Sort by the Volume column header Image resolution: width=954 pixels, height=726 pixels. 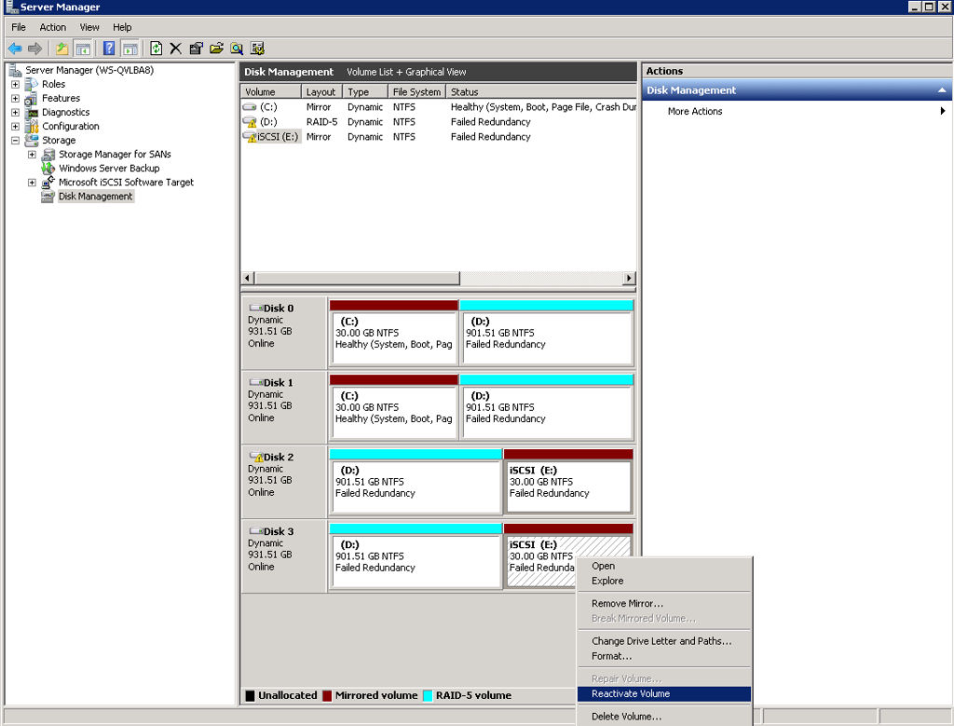click(271, 92)
